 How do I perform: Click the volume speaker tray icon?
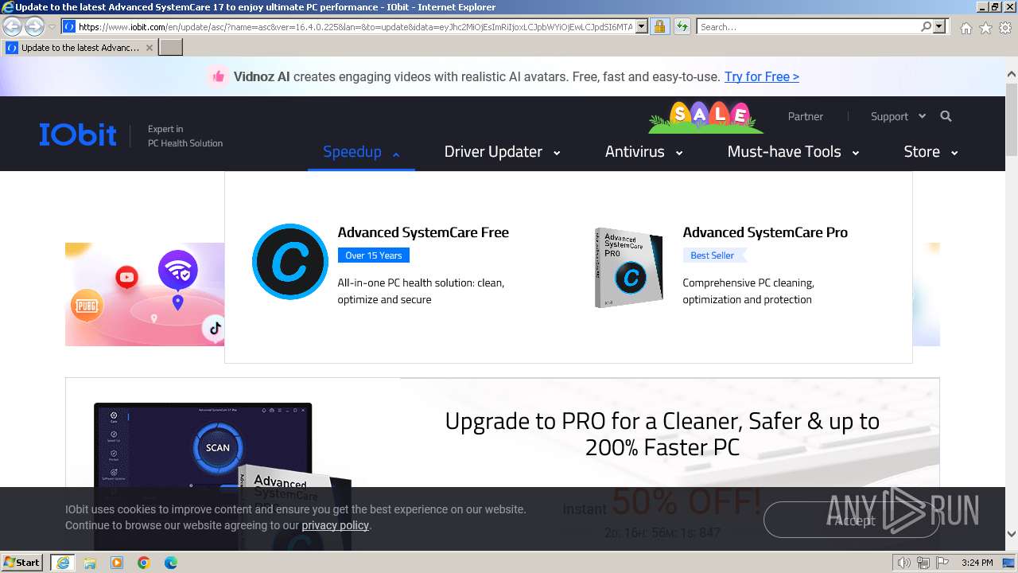tap(904, 563)
